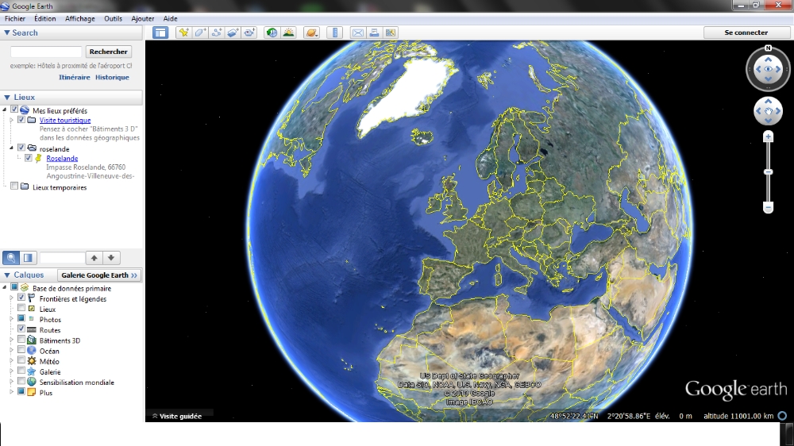794x446 pixels.
Task: Click the zoom slider on the right
Action: (x=768, y=172)
